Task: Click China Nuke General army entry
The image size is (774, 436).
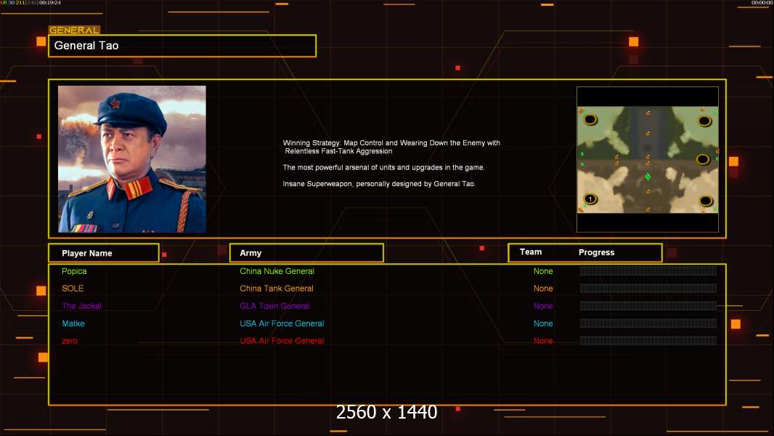Action: (277, 271)
